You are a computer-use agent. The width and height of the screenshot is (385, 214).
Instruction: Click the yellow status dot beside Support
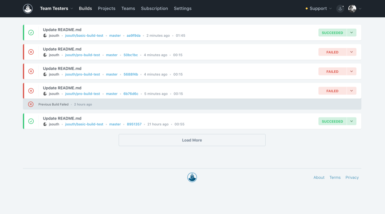(306, 9)
